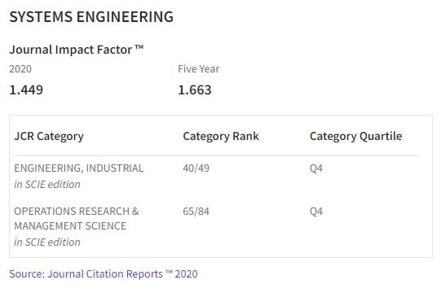This screenshot has width=441, height=293.
Task: Click the MANAGEMENT SCIENCE text line
Action: [70, 226]
